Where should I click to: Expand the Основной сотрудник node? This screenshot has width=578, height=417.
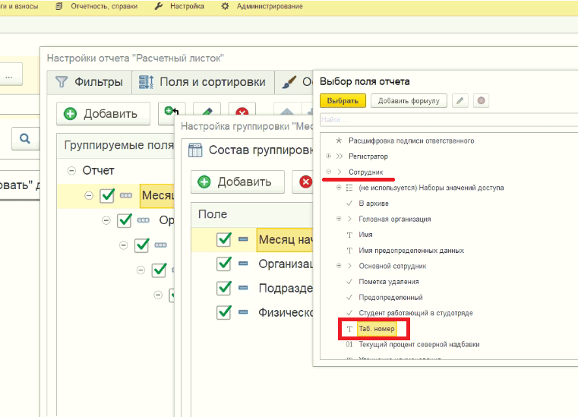tap(339, 265)
